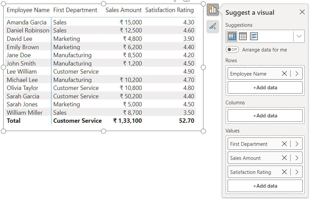Select the Olivia Taylor cell
310x199 pixels.
pyautogui.click(x=22, y=88)
